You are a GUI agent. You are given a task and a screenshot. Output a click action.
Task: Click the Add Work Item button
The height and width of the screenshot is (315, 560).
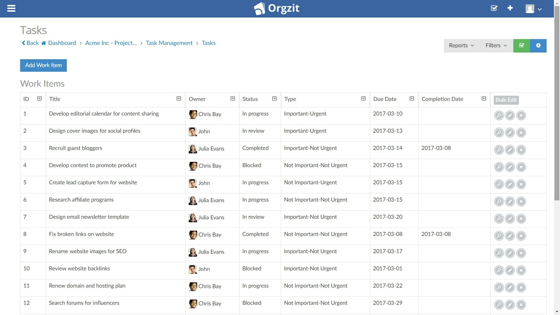43,65
